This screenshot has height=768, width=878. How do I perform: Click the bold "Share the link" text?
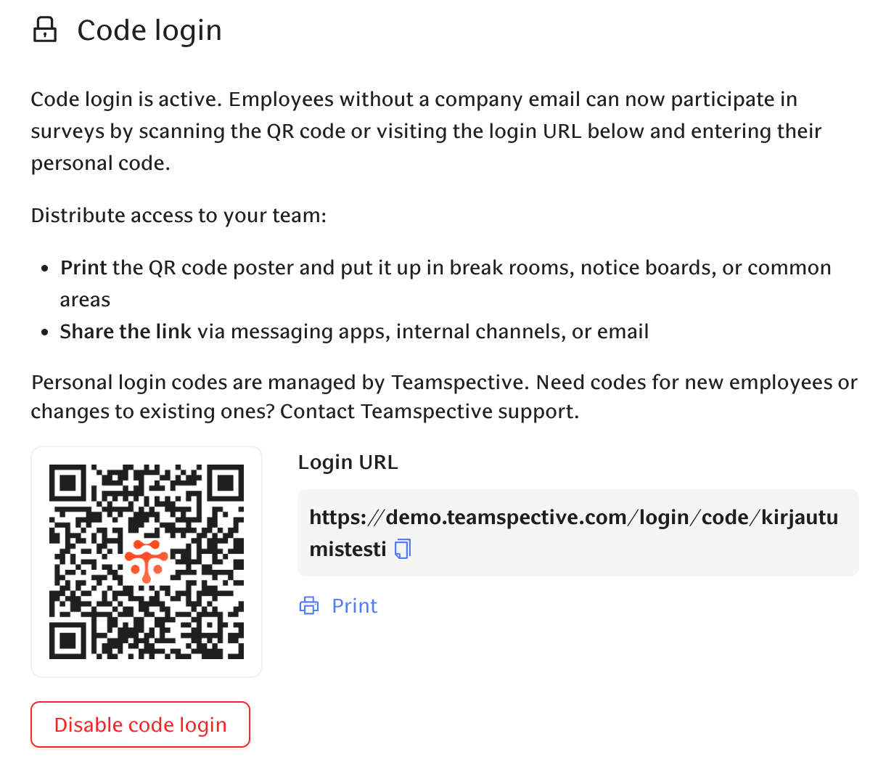point(126,332)
